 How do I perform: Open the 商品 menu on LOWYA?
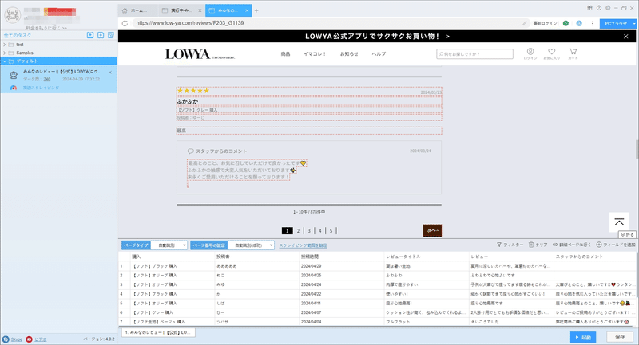click(x=285, y=54)
